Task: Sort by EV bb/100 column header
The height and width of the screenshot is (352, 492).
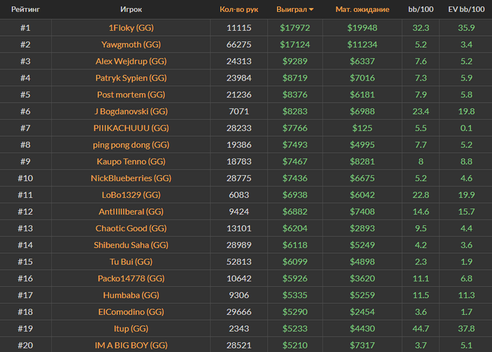Action: 465,10
